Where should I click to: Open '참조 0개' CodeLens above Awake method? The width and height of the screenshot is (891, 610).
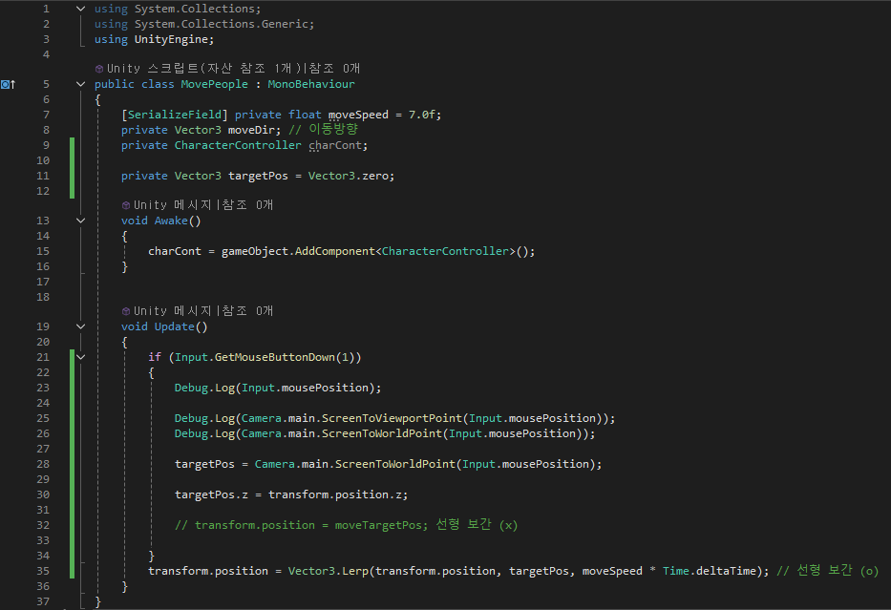click(x=247, y=204)
